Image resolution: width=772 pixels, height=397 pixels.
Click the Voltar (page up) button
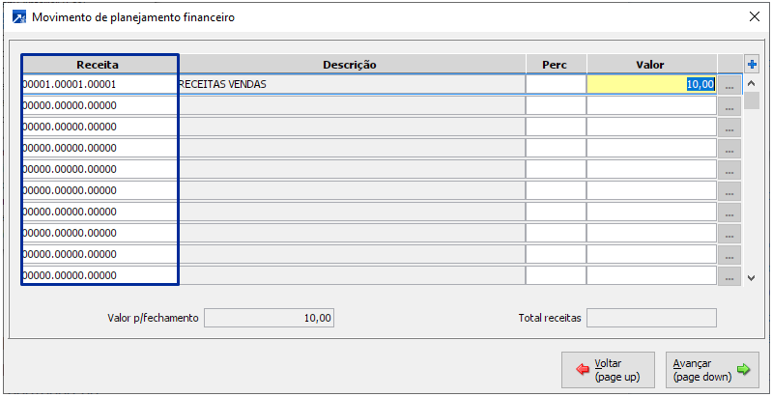(610, 369)
